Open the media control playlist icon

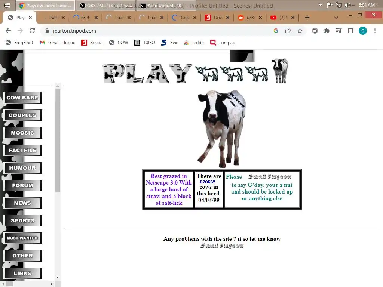coord(338,31)
